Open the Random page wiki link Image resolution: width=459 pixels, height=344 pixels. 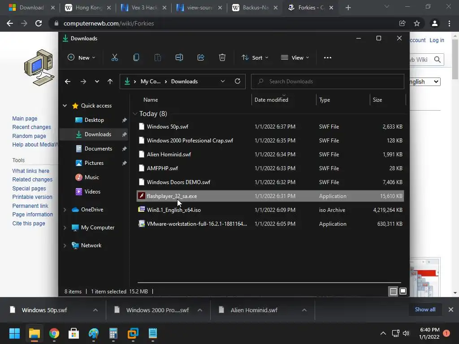click(x=29, y=136)
